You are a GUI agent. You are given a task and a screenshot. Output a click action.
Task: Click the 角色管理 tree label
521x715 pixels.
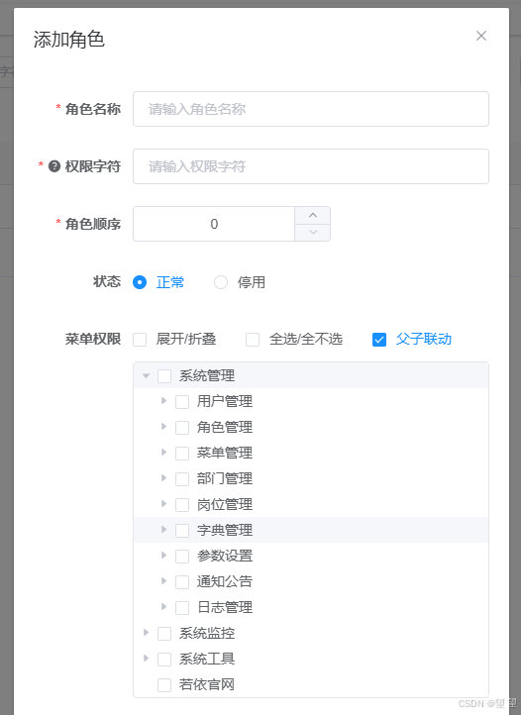[225, 427]
